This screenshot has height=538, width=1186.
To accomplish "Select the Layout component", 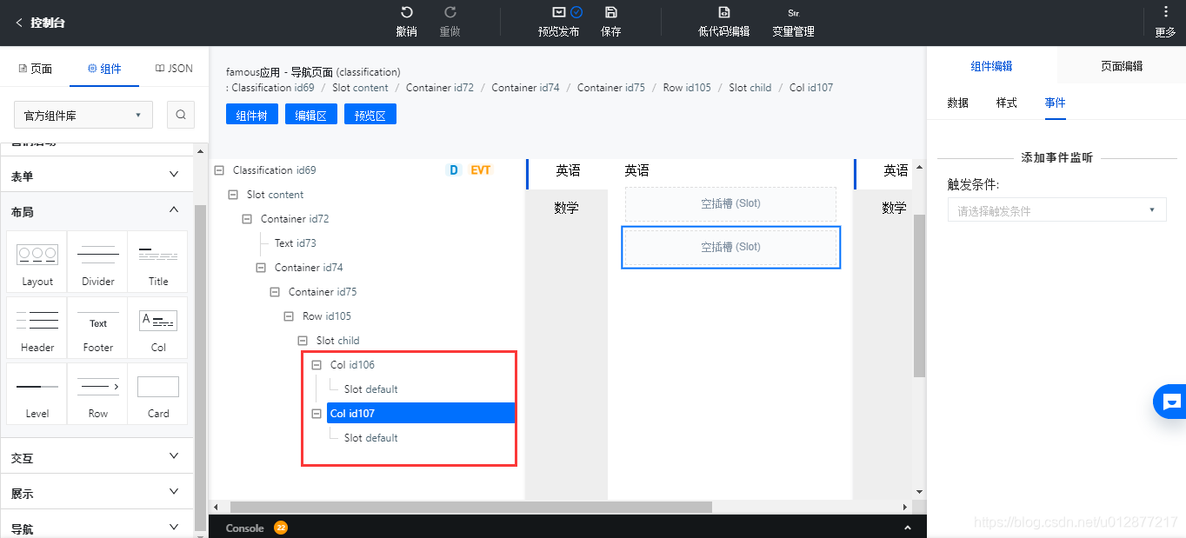I will 37,261.
